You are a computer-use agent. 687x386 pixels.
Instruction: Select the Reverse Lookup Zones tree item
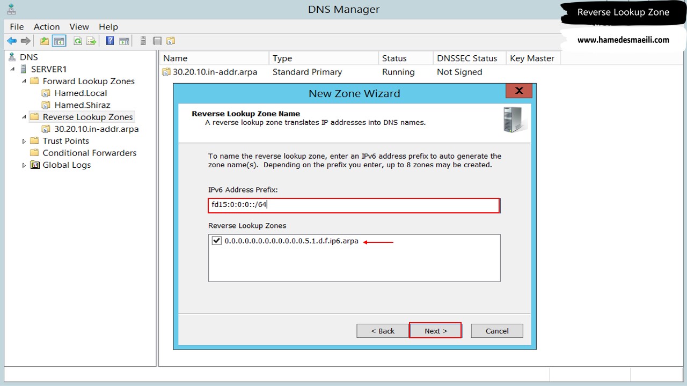87,117
